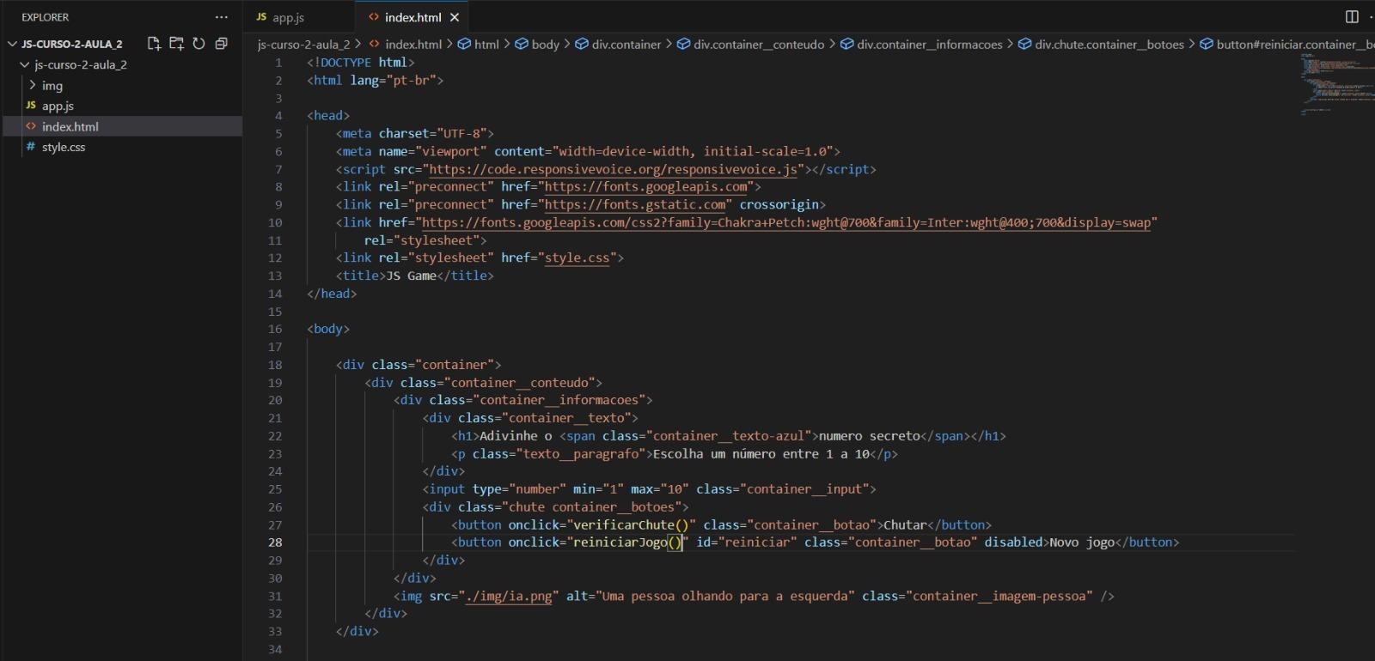Click the text "JS Game" in the title tag
The image size is (1375, 661).
[x=412, y=276]
